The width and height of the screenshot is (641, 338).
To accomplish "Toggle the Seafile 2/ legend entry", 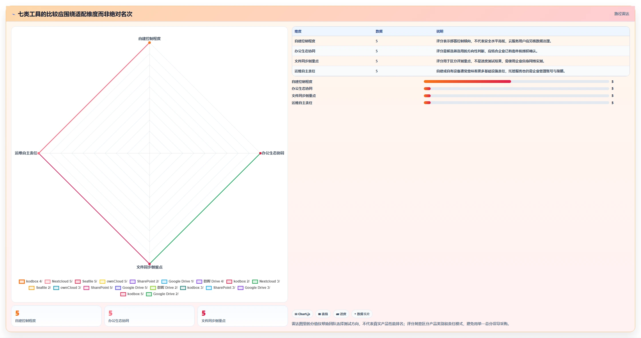I will pos(40,288).
